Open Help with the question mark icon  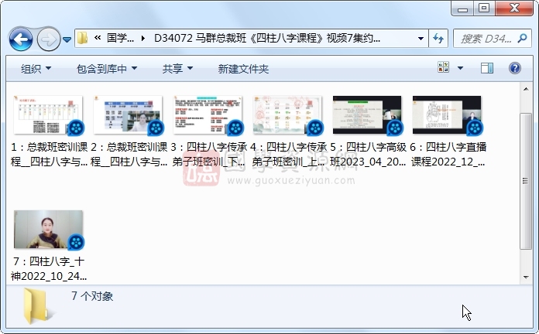514,68
